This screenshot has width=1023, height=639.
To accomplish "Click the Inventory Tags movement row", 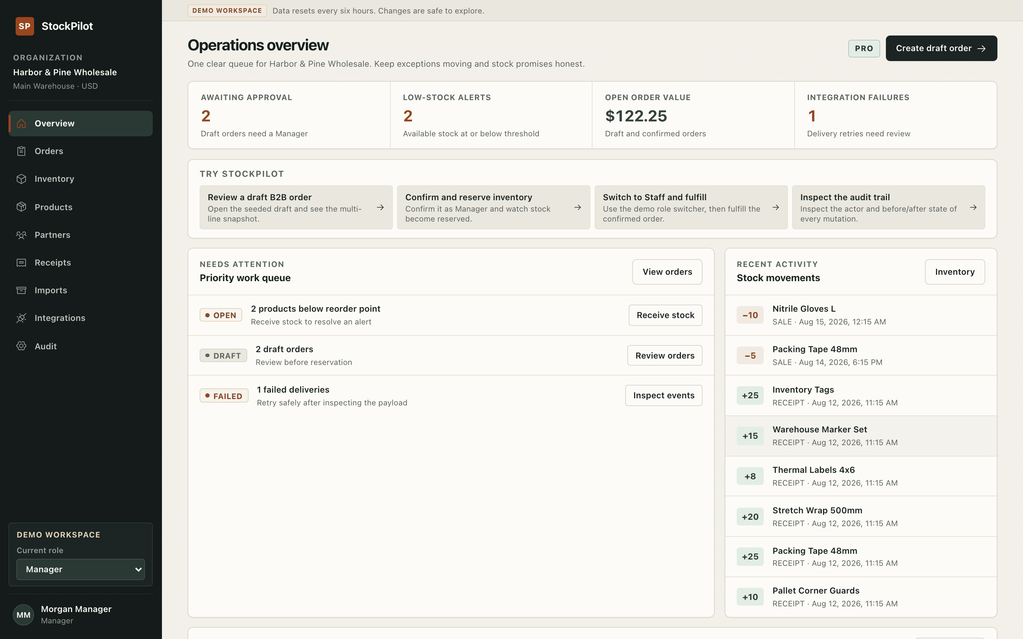I will [861, 396].
